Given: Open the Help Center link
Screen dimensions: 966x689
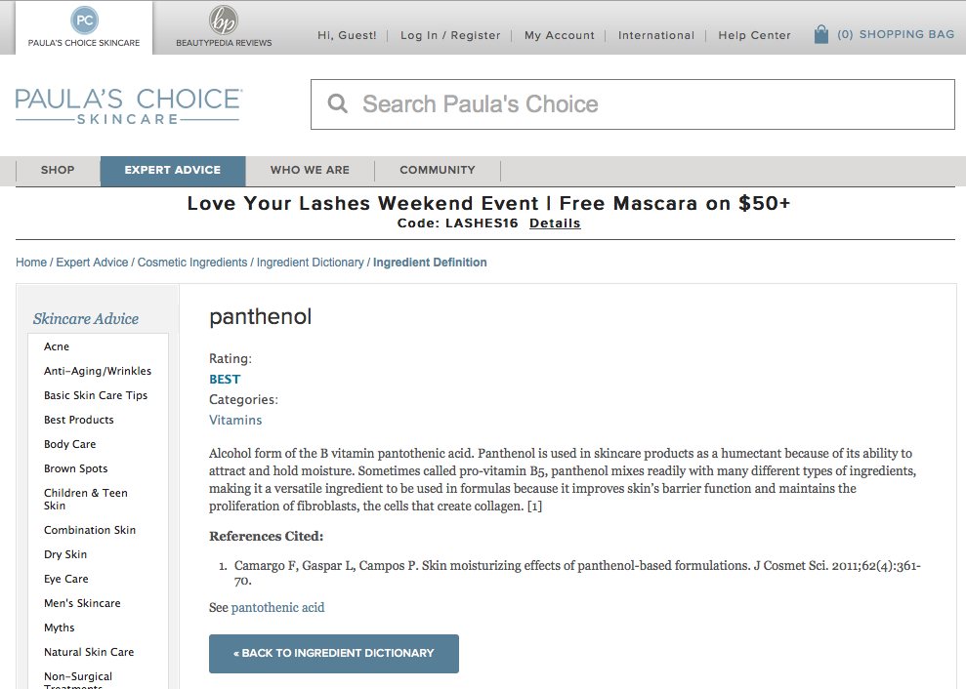Looking at the screenshot, I should [x=754, y=36].
